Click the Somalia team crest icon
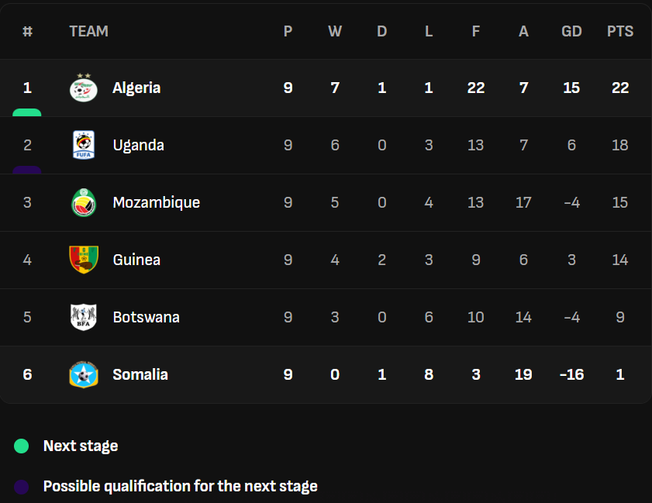The width and height of the screenshot is (652, 503). click(83, 374)
